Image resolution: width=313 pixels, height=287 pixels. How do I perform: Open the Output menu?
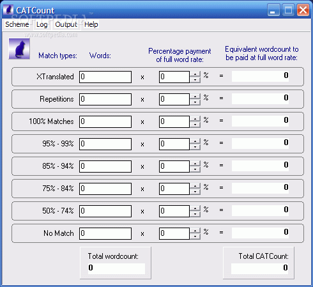[66, 24]
